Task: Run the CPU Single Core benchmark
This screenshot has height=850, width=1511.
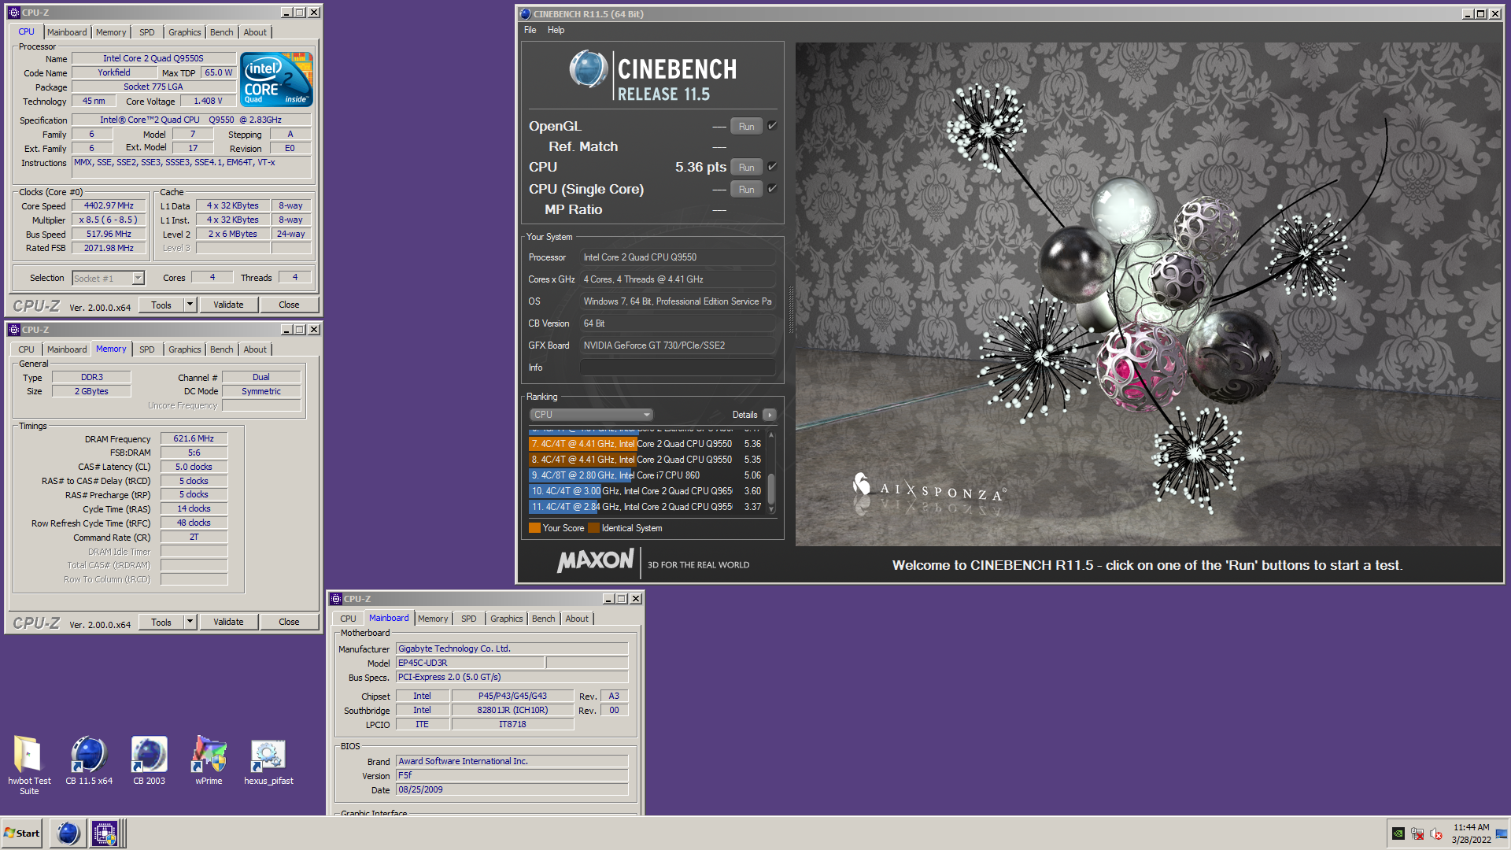Action: coord(746,189)
